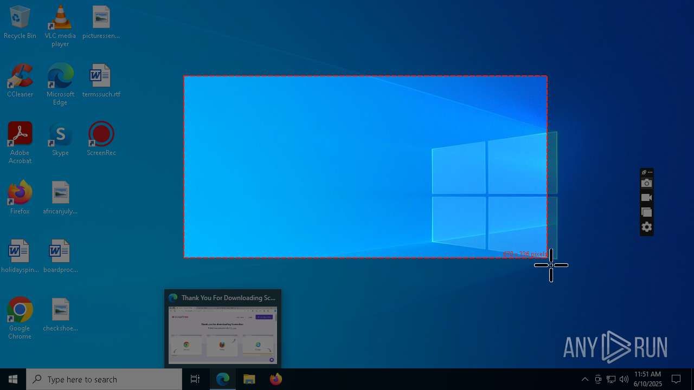The height and width of the screenshot is (390, 694).
Task: Select VLC media player shortcut
Action: coord(60,26)
